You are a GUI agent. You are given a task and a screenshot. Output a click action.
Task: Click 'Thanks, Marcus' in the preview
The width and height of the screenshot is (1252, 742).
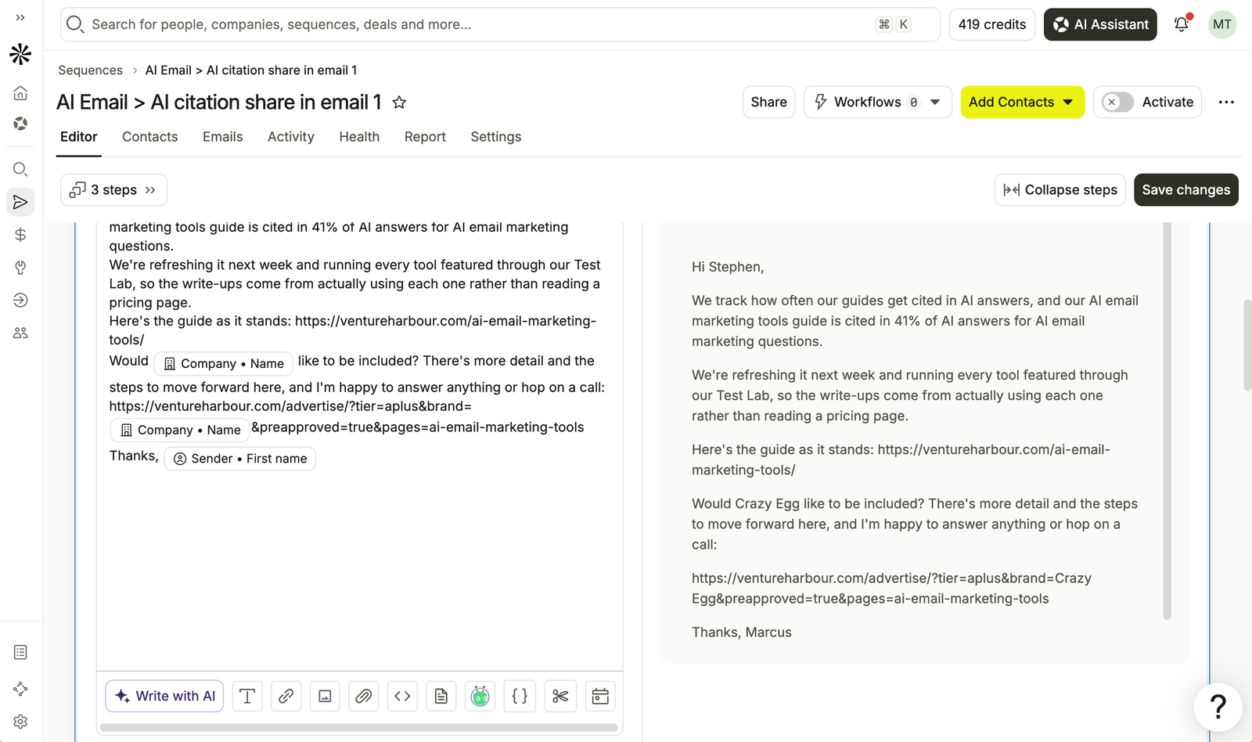pyautogui.click(x=742, y=632)
